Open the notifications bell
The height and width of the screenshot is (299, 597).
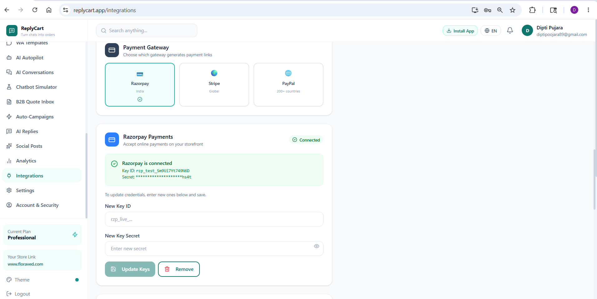tap(510, 31)
